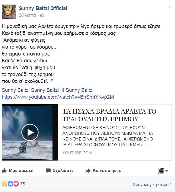Click the speech bubble comment icon
Screen dimensions: 175x192
tap(48, 171)
